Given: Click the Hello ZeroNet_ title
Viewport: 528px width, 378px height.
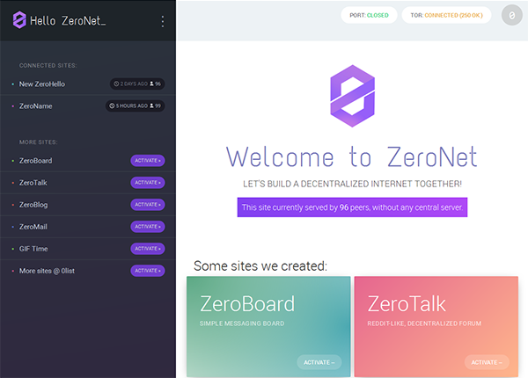Looking at the screenshot, I should pos(68,21).
